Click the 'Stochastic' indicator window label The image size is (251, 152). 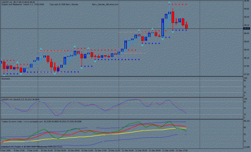click(x=6, y=79)
